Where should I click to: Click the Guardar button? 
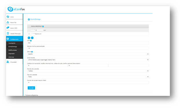[x=31, y=88]
